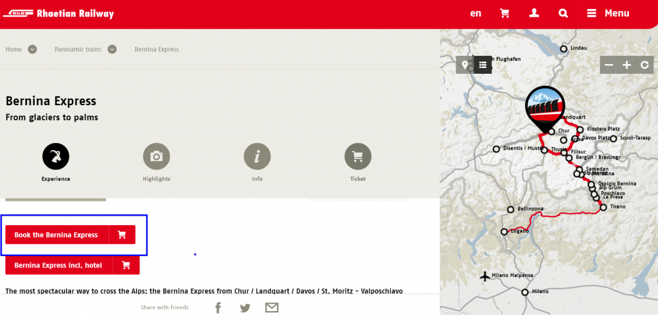
Task: Select Milano station marker on map
Action: [x=525, y=292]
